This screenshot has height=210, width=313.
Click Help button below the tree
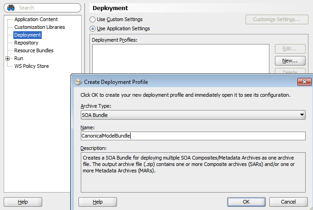(22, 202)
